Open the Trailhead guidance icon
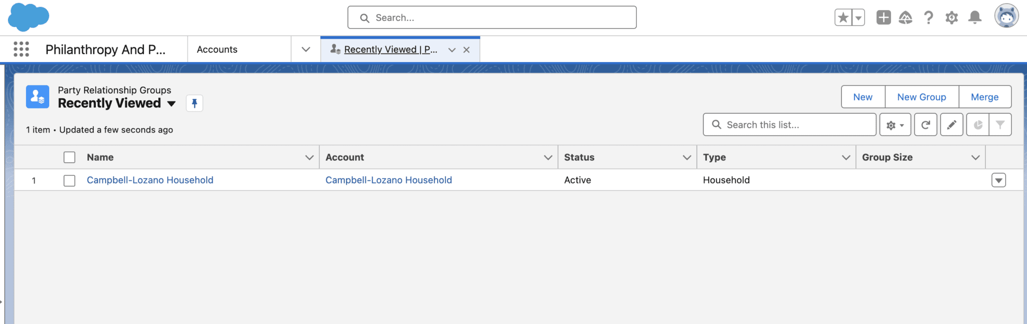 pyautogui.click(x=906, y=17)
